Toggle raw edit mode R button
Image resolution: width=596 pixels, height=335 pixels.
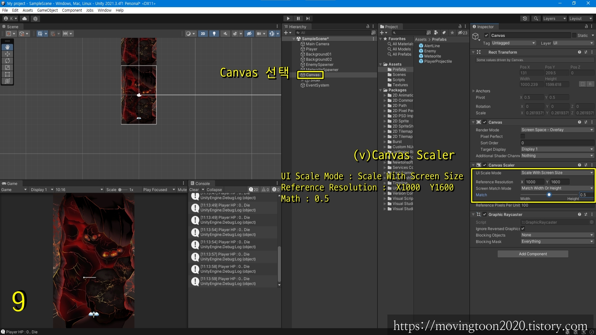(x=590, y=84)
